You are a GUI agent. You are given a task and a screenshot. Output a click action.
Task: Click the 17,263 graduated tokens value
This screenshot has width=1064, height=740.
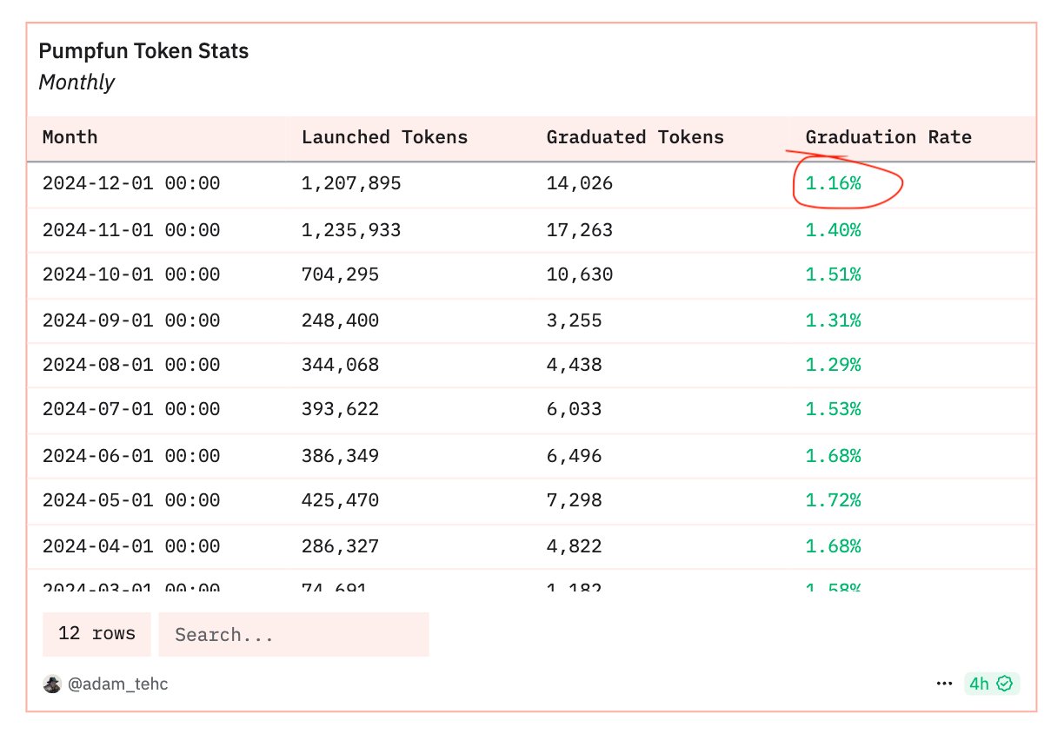click(x=580, y=230)
